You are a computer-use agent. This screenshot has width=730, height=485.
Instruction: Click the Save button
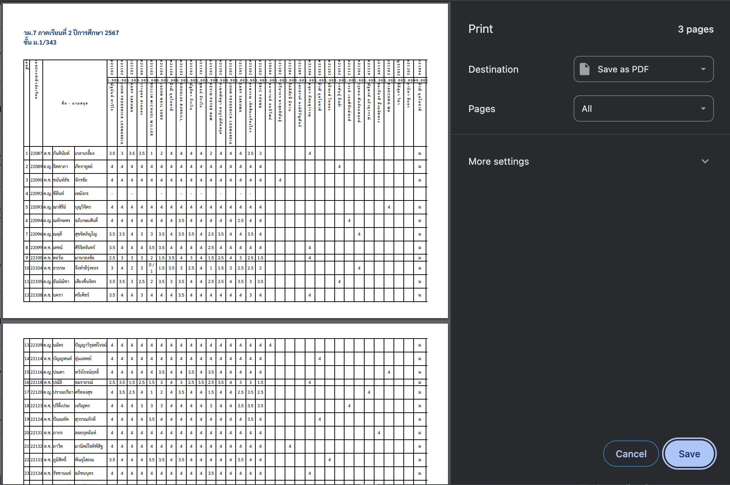tap(689, 454)
